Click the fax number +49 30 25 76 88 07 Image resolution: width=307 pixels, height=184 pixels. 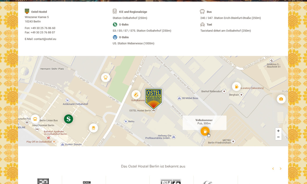[x=43, y=33]
